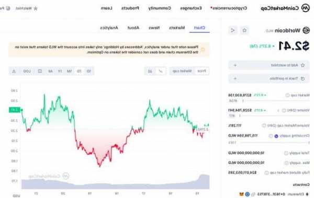Click the MetaMask fox icon in Contracts
The image size is (314, 198).
(241, 194)
